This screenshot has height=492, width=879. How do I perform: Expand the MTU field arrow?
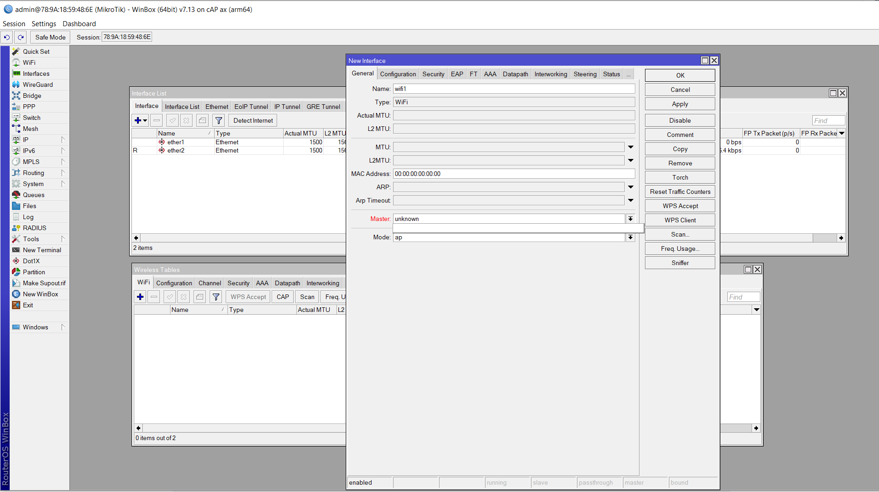click(x=630, y=147)
